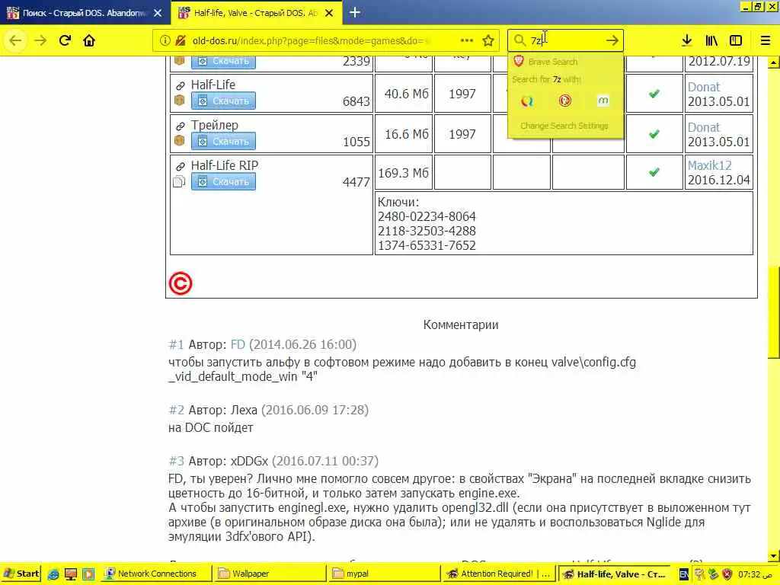Close the Half-life, Valve tab

click(x=329, y=13)
